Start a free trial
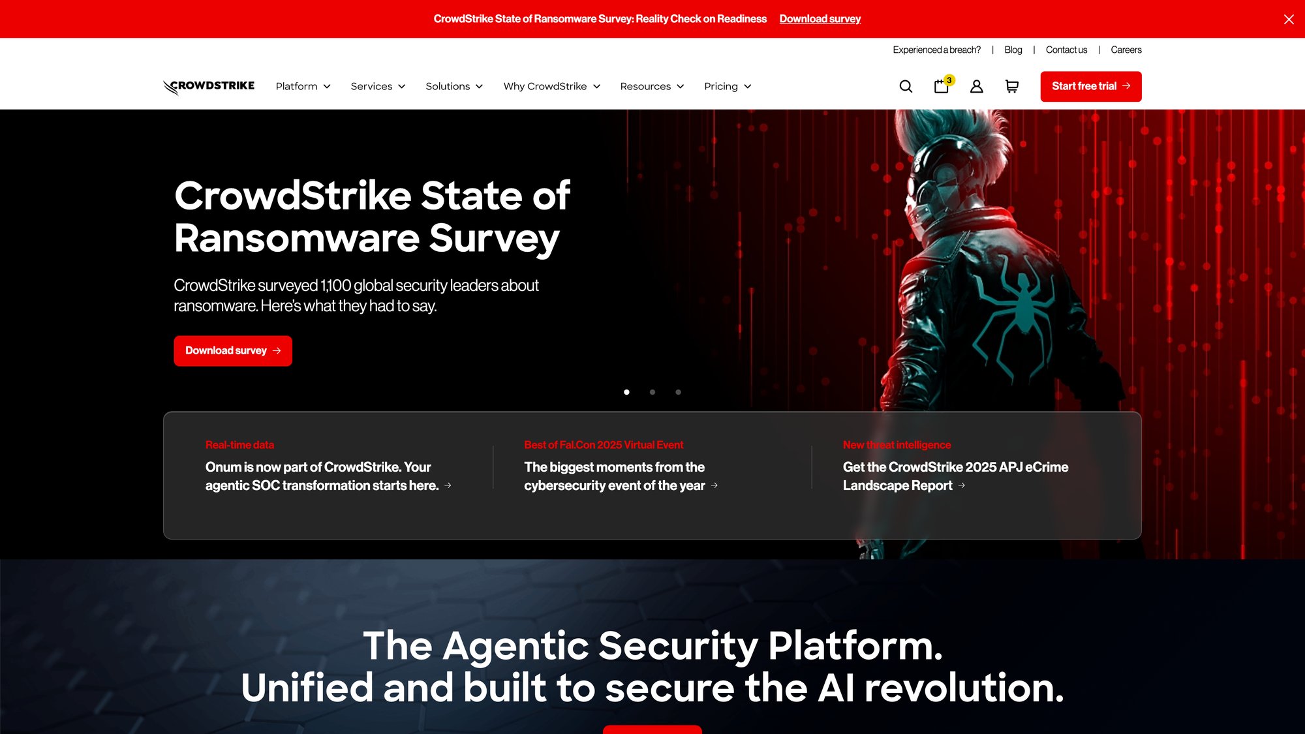The height and width of the screenshot is (734, 1305). tap(1090, 85)
